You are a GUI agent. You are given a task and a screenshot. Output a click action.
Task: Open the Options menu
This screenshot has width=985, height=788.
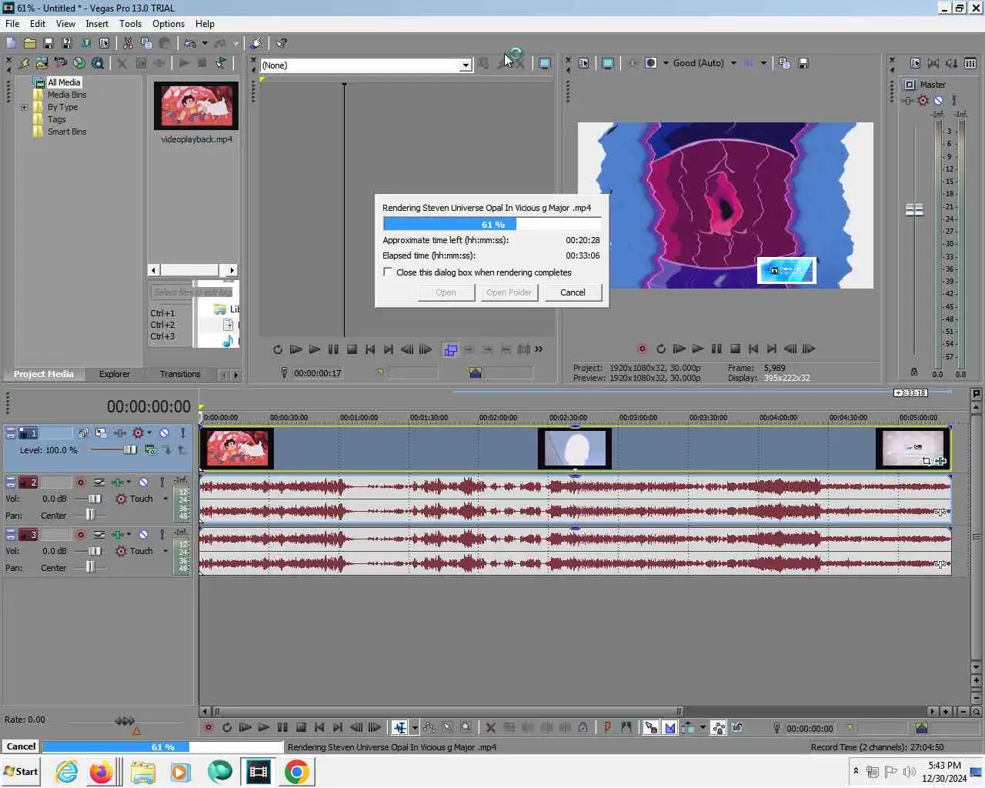click(168, 24)
